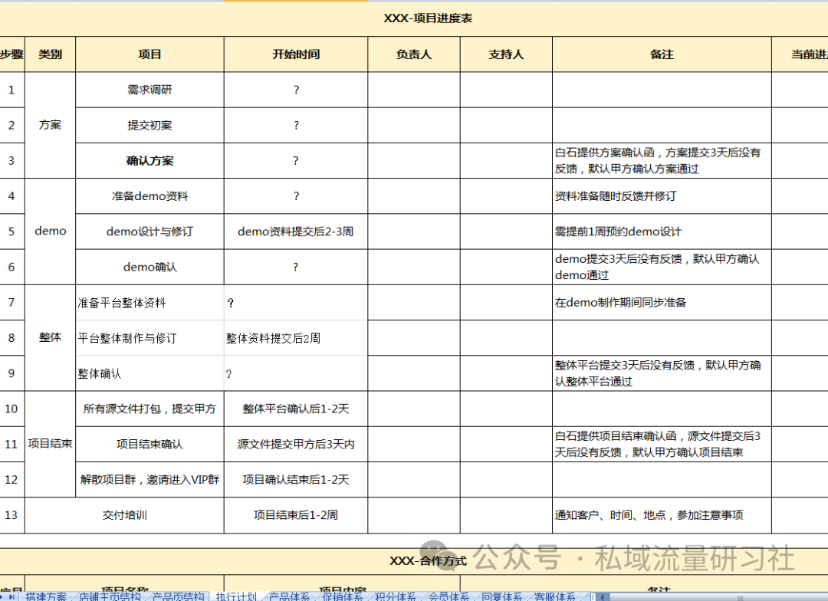
Task: Click the demo设计与修订 cell
Action: pyautogui.click(x=150, y=232)
